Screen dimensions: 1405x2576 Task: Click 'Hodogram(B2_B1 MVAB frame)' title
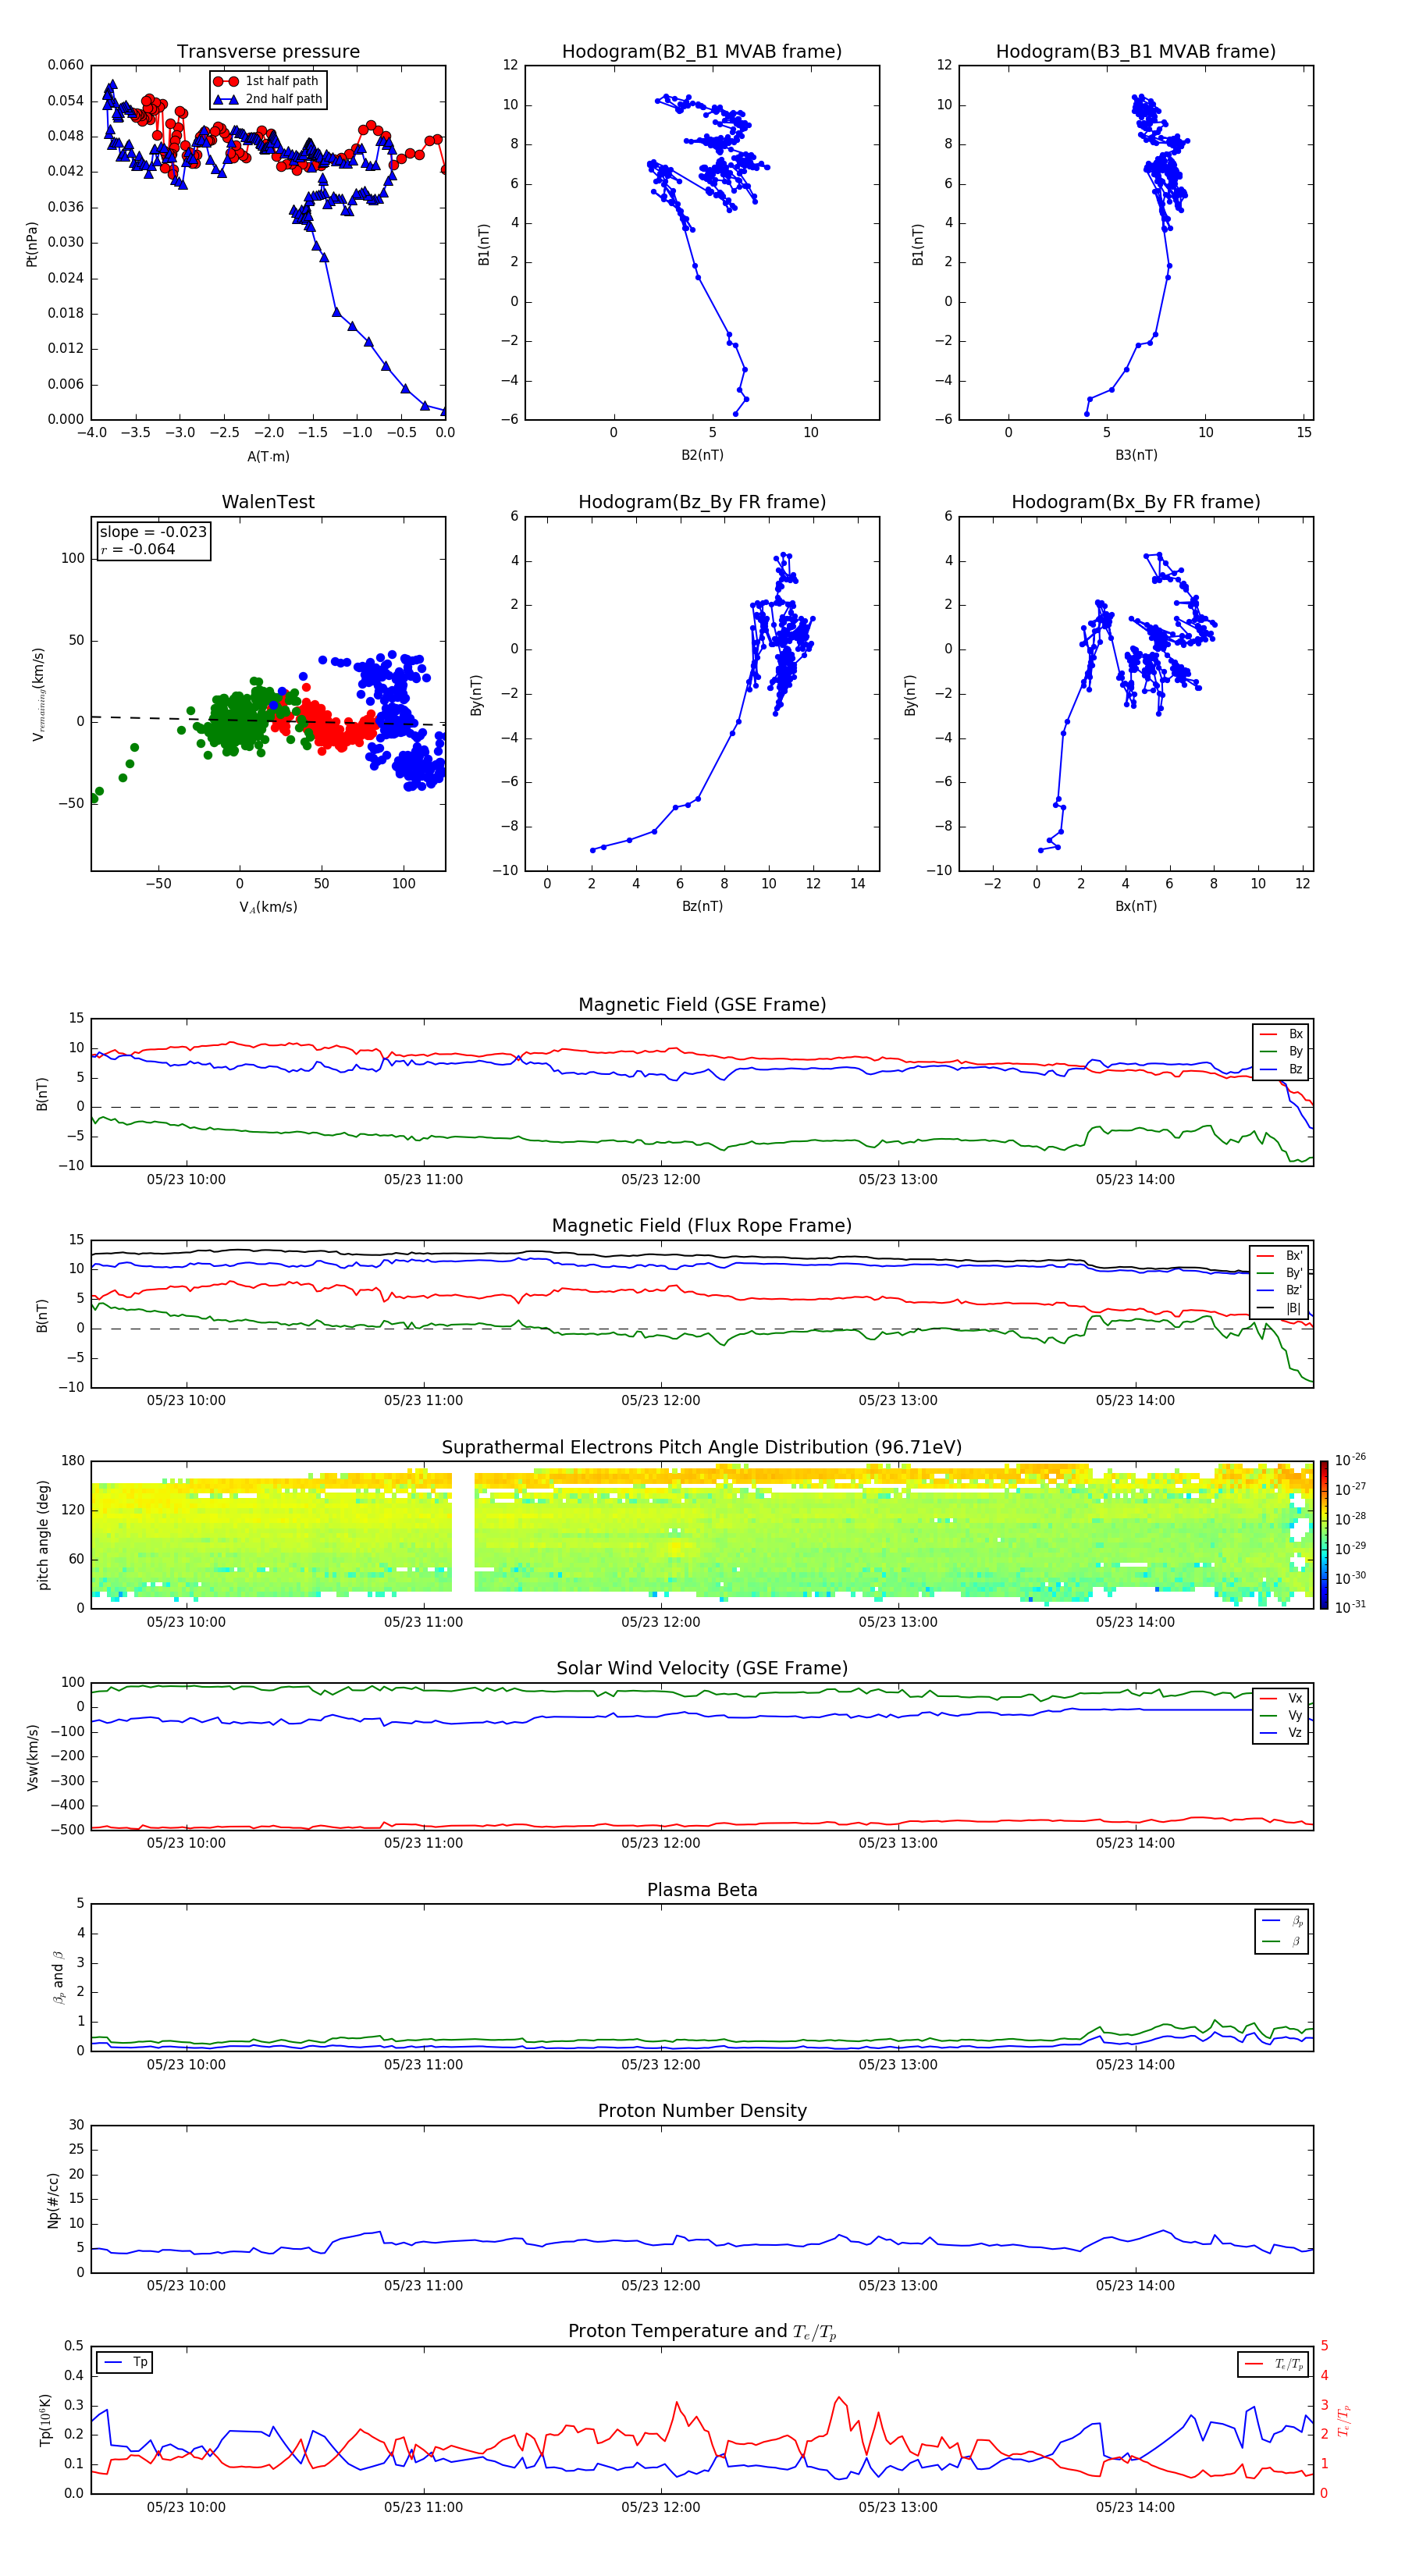(x=702, y=52)
